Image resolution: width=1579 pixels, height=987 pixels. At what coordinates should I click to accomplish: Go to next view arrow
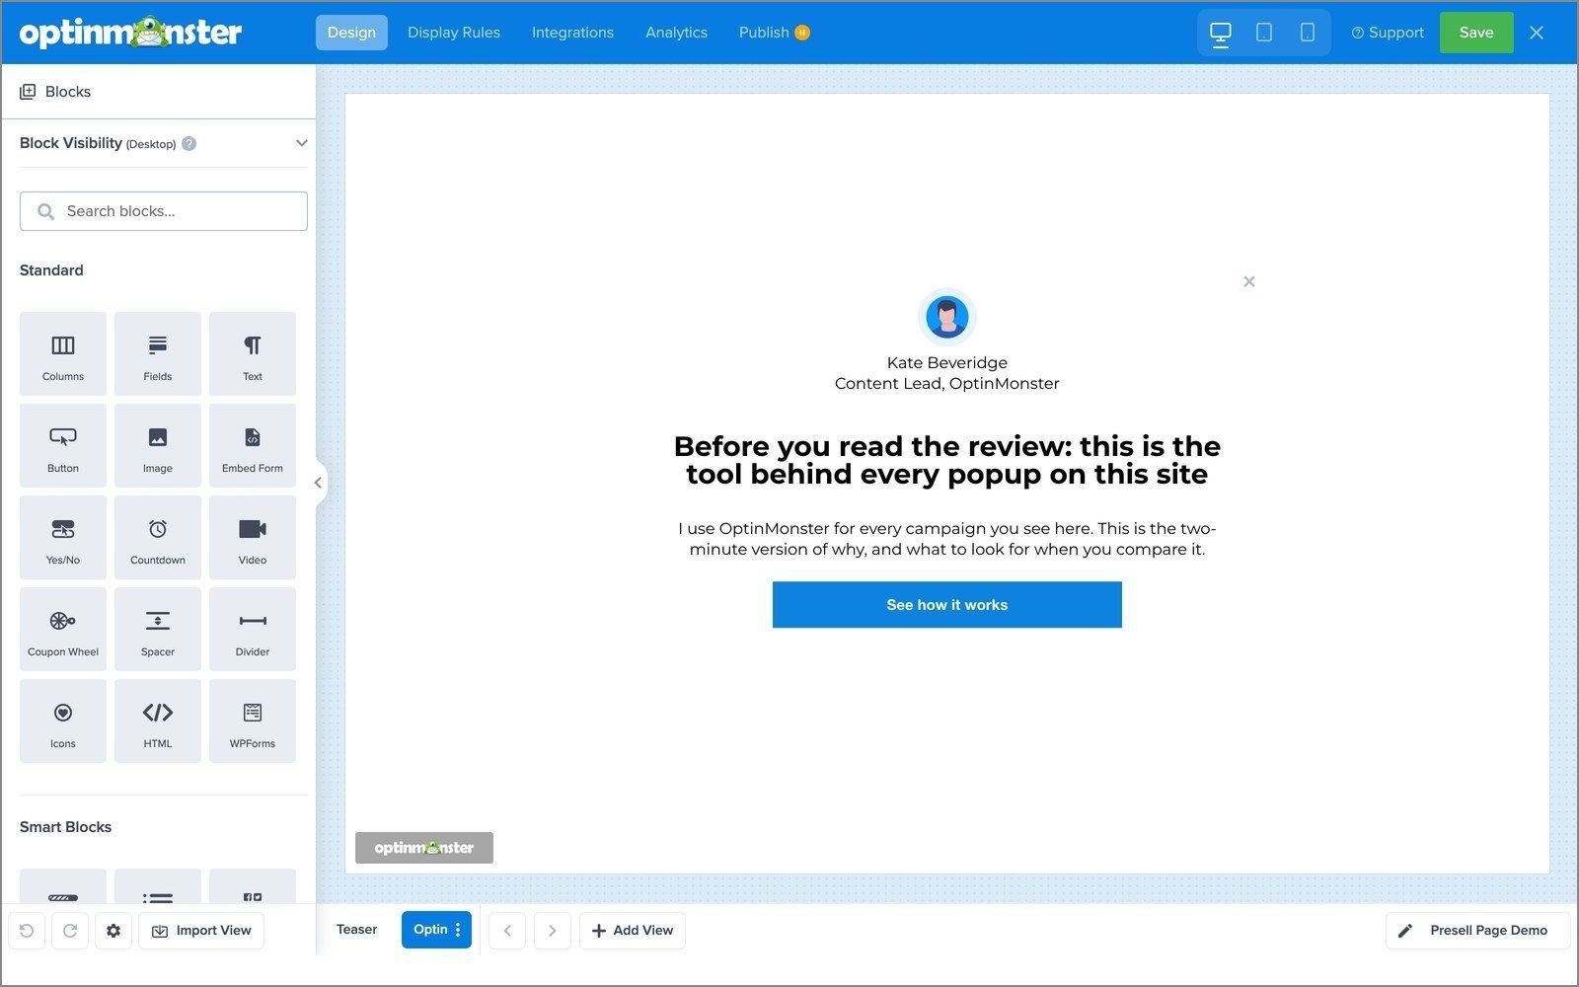point(553,930)
